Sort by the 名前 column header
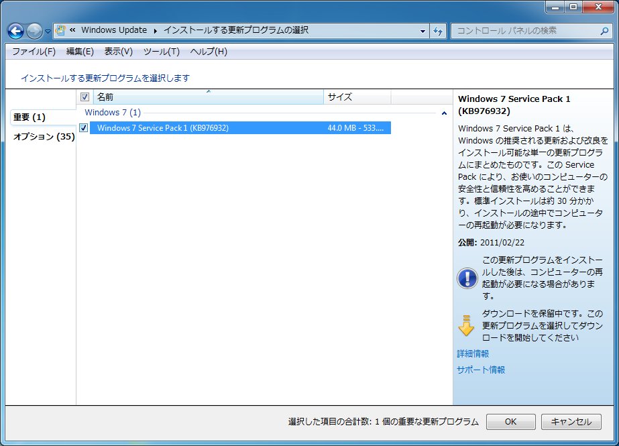The width and height of the screenshot is (619, 446). (x=209, y=97)
